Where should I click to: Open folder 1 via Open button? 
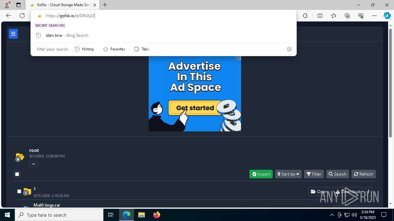click(319, 192)
